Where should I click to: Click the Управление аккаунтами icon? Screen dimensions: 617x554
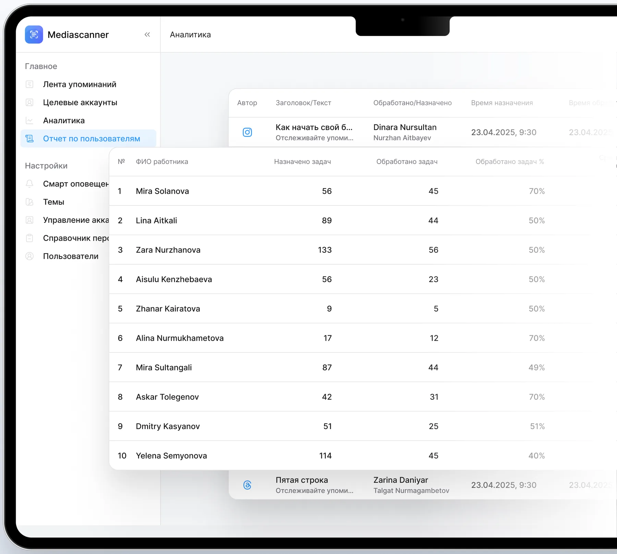tap(29, 220)
